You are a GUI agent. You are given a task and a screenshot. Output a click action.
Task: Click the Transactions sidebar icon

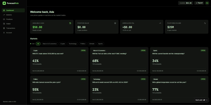pos(4,28)
